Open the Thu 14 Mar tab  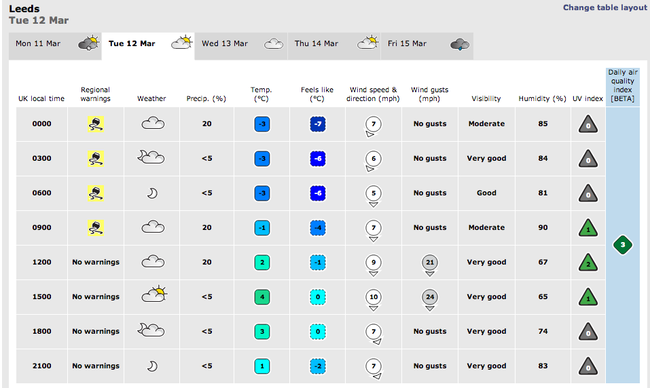[x=333, y=46]
